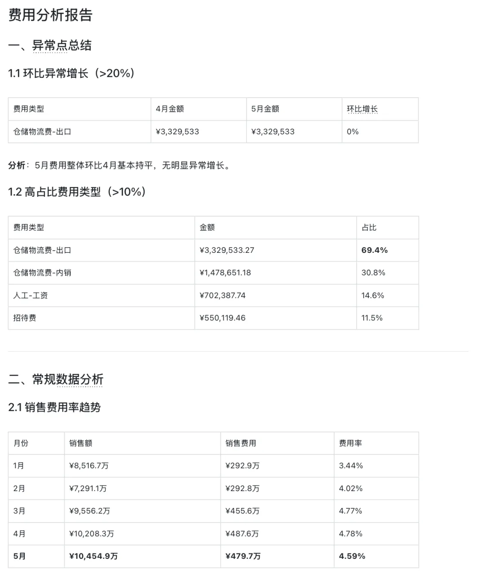Click ¥3,329,533 under the 4月金额 column
This screenshot has width=478, height=576.
(177, 132)
